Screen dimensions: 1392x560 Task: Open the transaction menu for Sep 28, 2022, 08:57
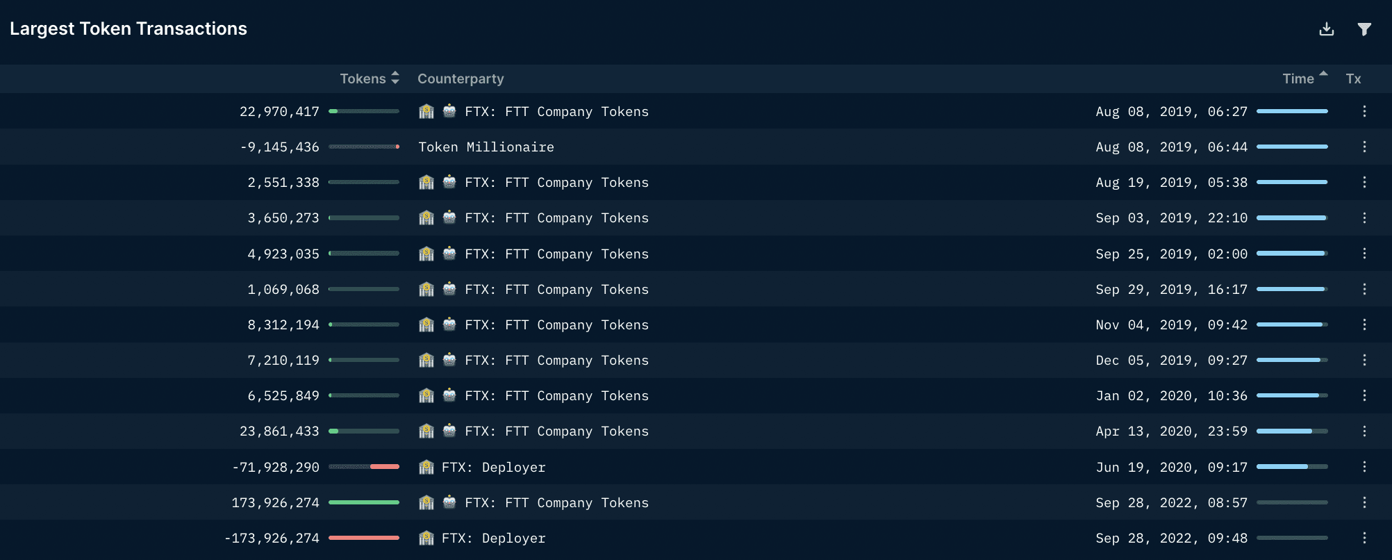1364,502
